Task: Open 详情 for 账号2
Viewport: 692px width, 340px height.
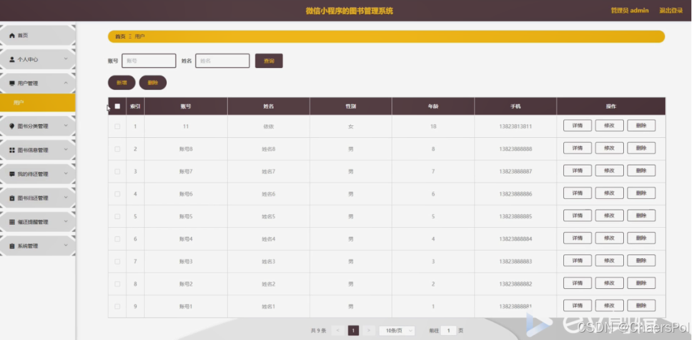Action: tap(577, 283)
